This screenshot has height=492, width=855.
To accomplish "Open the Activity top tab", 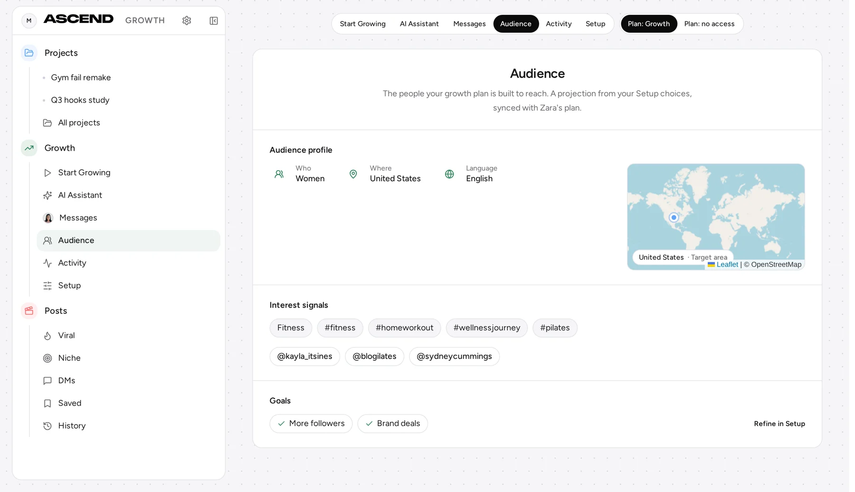I will (x=559, y=24).
